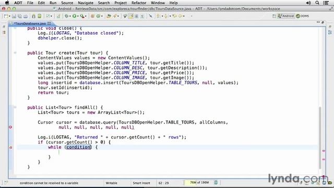Image resolution: width=334 pixels, height=188 pixels.
Task: Open the dropdown arrow next to New icon
Action: pos(9,16)
